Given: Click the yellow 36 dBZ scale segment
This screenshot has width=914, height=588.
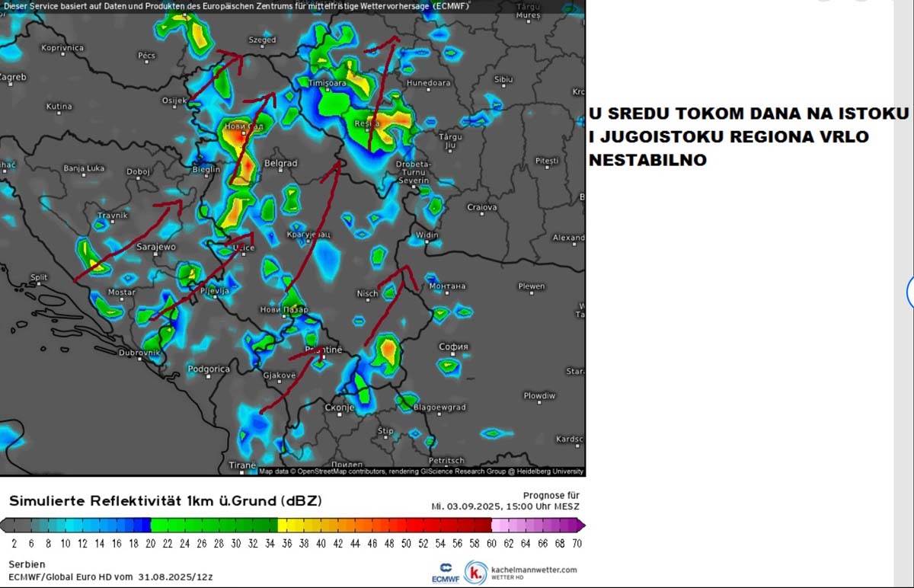Looking at the screenshot, I should coord(286,525).
